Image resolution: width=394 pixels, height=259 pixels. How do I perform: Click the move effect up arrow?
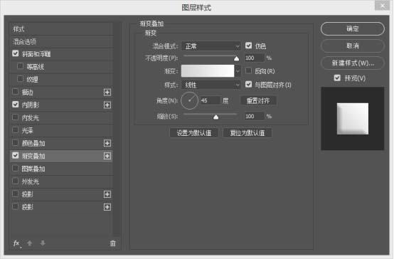(30, 243)
